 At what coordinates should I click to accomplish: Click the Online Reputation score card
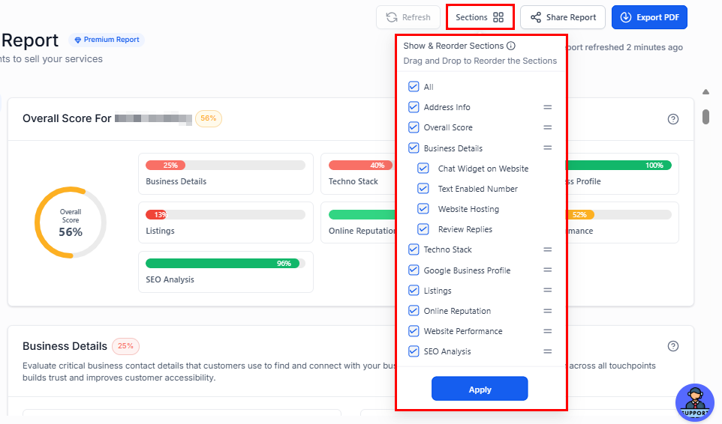(x=358, y=222)
